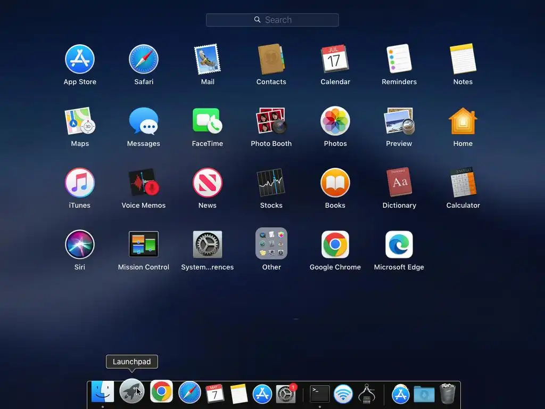Open Safari compass icon in the Dock
The height and width of the screenshot is (409, 545).
pos(189,392)
